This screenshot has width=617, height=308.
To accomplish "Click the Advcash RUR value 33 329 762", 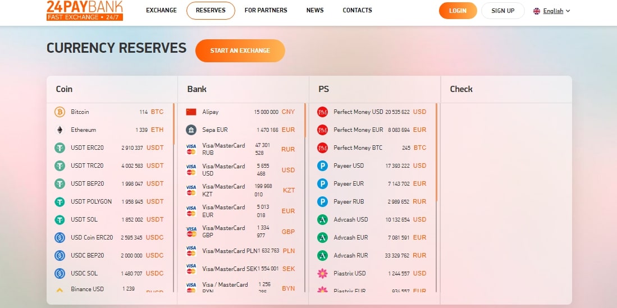I will tap(397, 256).
